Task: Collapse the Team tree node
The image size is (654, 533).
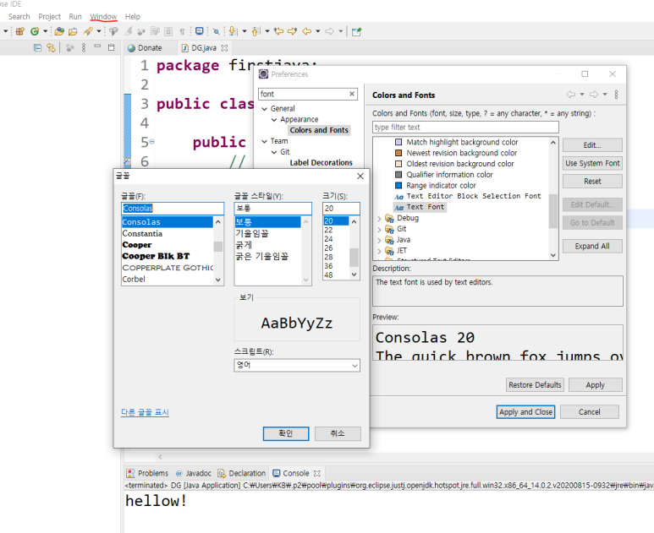Action: [x=265, y=141]
